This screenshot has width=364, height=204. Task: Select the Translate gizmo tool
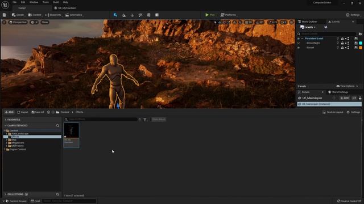click(x=220, y=23)
